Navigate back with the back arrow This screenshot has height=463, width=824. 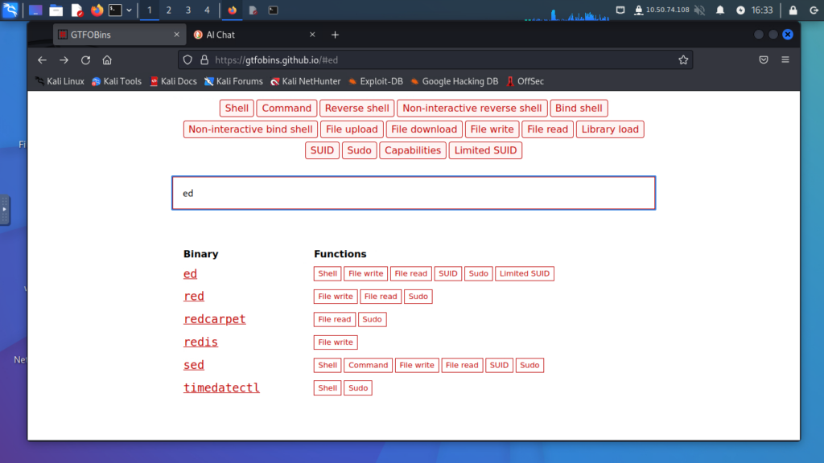click(x=42, y=59)
